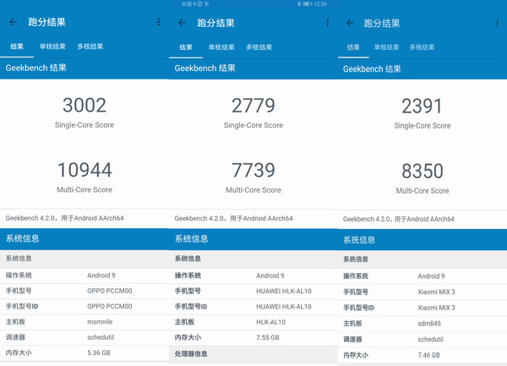Viewport: 507px width, 366px height.
Task: Click multi-core score 10944
Action: (84, 170)
